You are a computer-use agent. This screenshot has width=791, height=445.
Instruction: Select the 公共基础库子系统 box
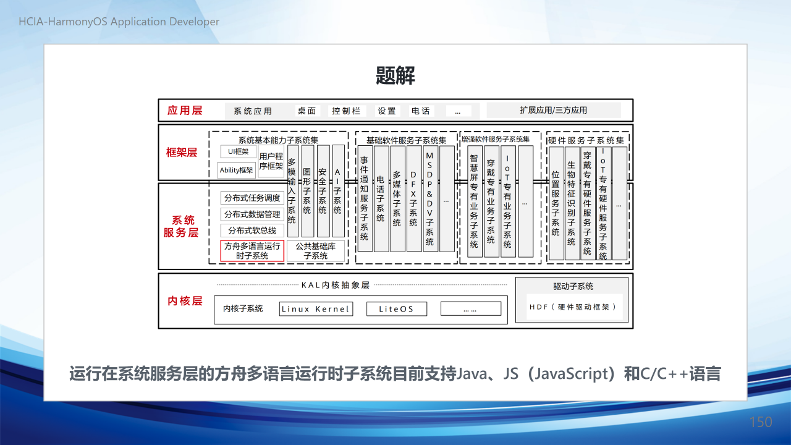[x=316, y=251]
